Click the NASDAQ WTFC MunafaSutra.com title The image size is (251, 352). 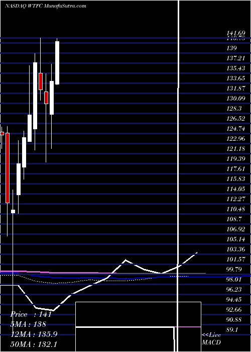46,6
